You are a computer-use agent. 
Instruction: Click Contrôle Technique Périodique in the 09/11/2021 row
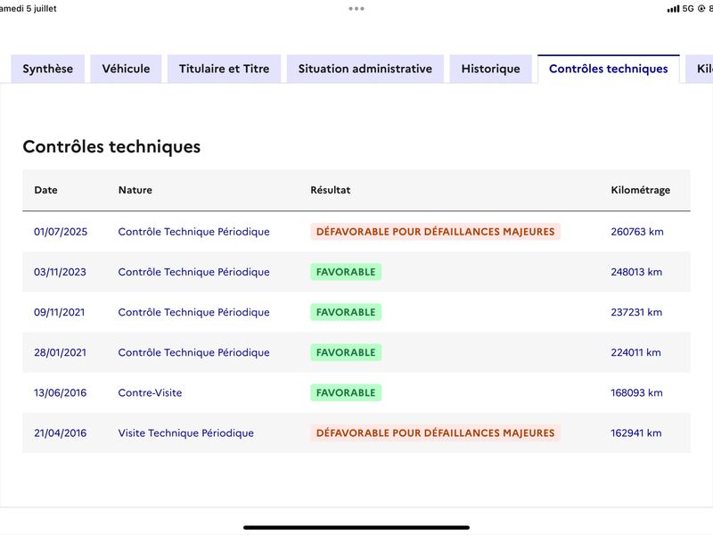click(193, 312)
